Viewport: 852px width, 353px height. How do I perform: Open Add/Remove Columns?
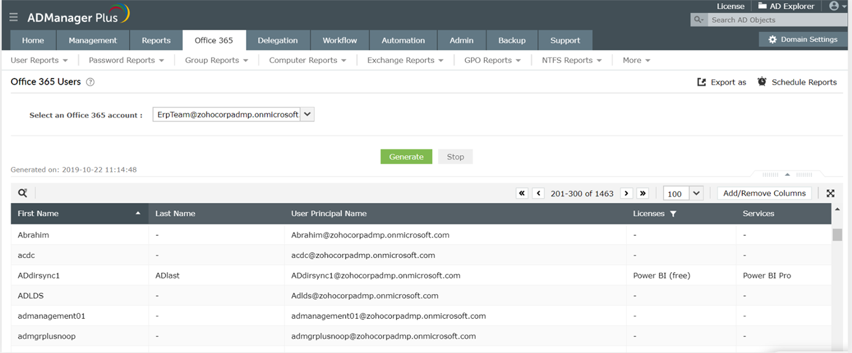[764, 192]
